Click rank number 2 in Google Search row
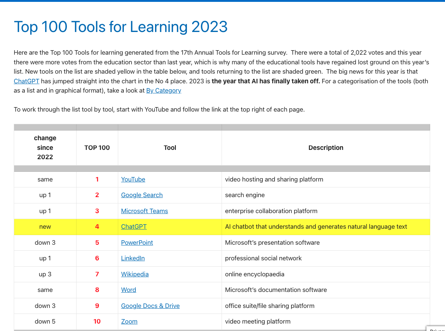Image resolution: width=445 pixels, height=331 pixels. [97, 195]
